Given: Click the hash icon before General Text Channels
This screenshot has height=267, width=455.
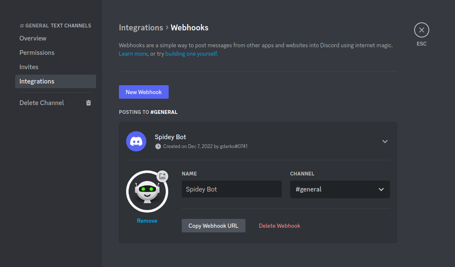Looking at the screenshot, I should pyautogui.click(x=22, y=26).
